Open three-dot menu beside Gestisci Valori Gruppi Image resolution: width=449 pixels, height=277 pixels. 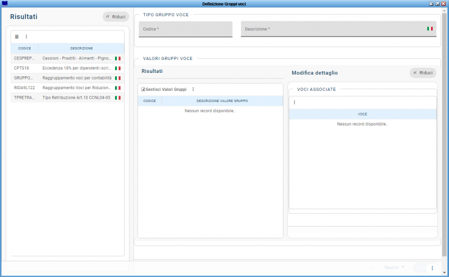[193, 89]
